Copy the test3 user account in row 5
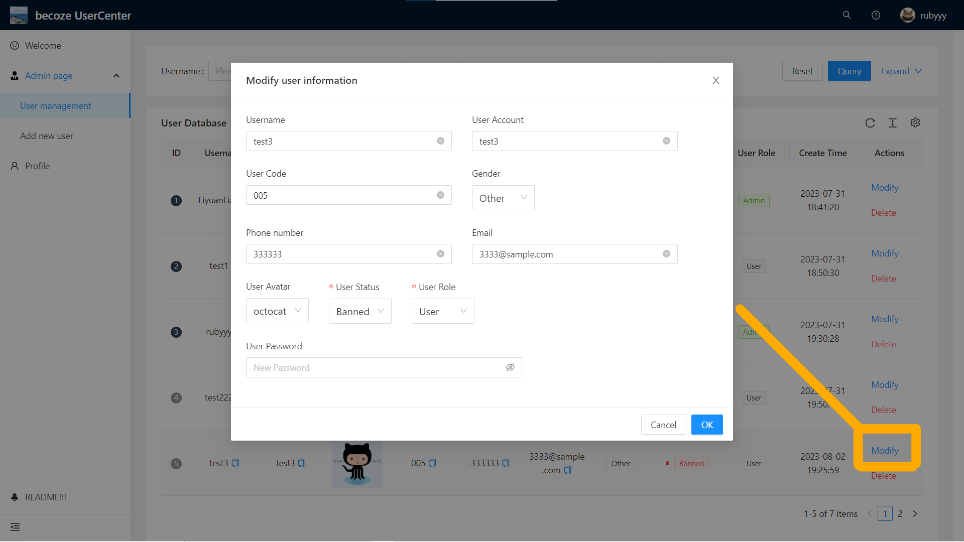Screen dimensions: 964x542 [302, 463]
